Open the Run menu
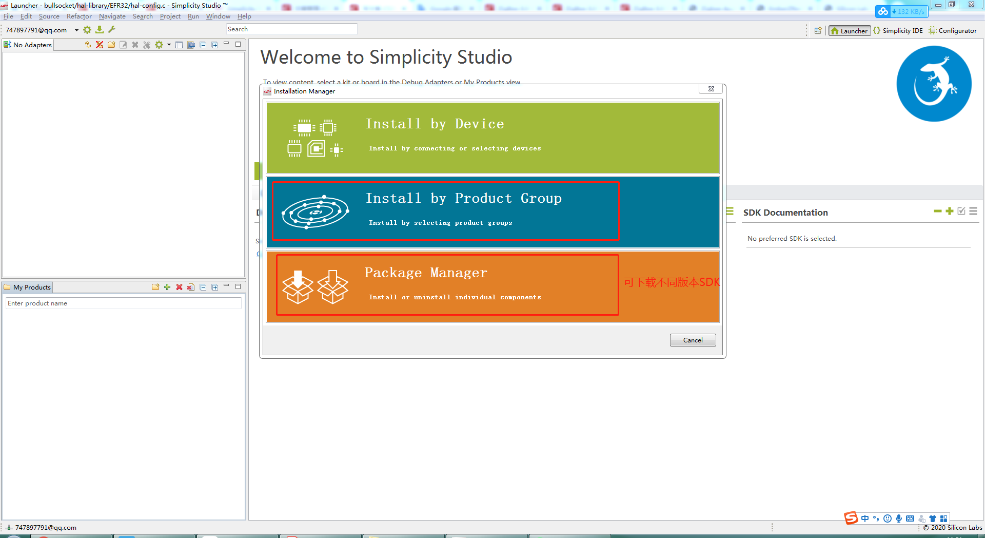Image resolution: width=985 pixels, height=538 pixels. click(x=193, y=16)
